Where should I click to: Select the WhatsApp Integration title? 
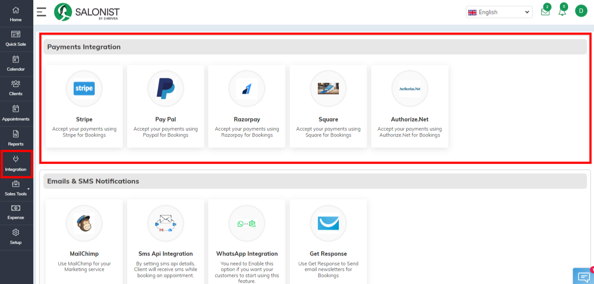point(247,254)
